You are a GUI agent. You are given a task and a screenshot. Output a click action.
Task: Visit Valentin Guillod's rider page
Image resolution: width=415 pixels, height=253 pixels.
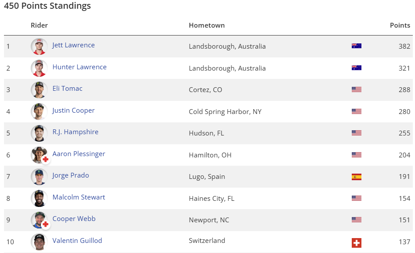point(77,241)
